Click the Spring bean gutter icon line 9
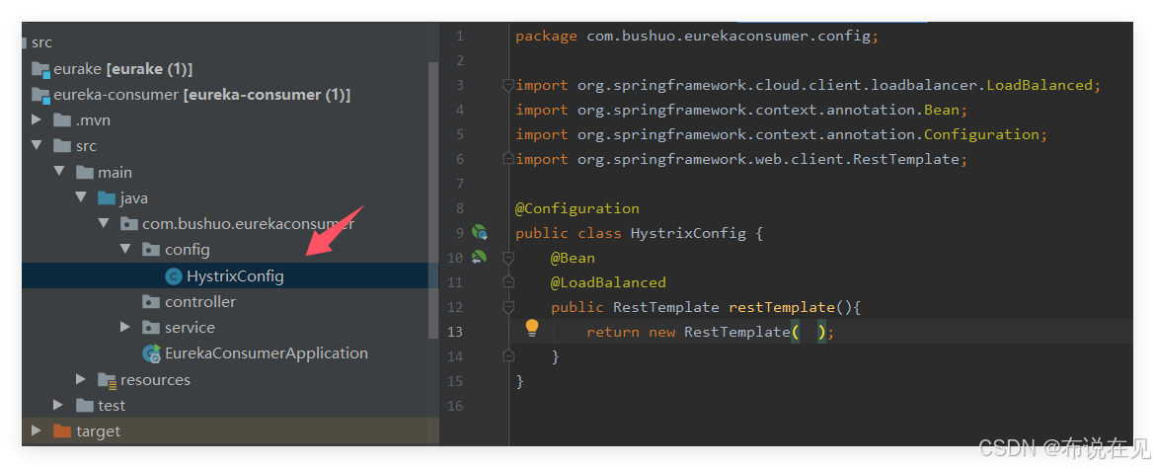Viewport: 1155px width, 468px height. coord(480,233)
